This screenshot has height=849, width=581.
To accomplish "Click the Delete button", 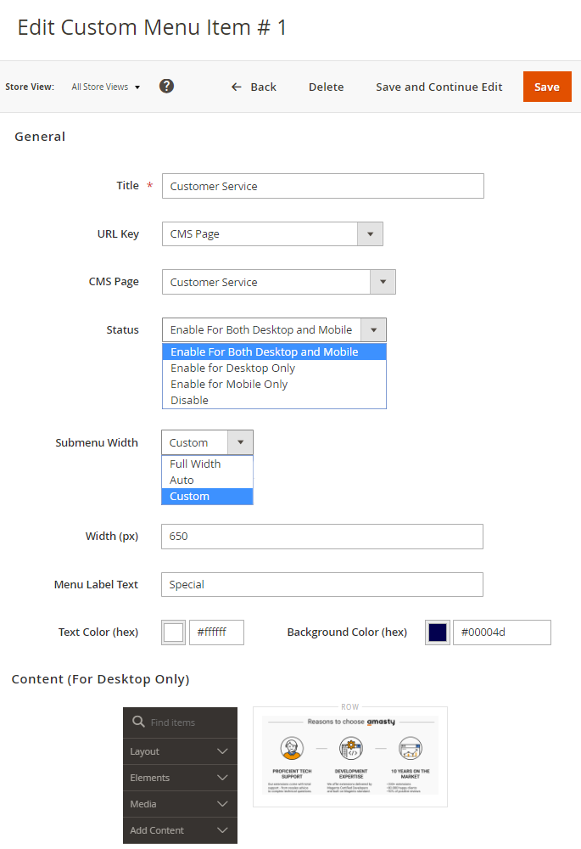I will 326,87.
